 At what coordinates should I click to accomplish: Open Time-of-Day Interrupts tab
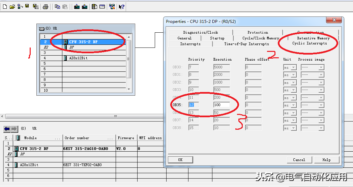point(246,44)
